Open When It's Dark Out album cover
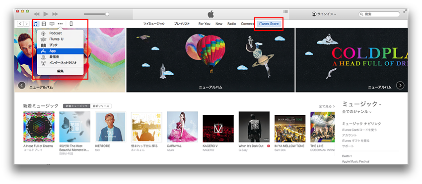The height and width of the screenshot is (184, 422). 254,127
